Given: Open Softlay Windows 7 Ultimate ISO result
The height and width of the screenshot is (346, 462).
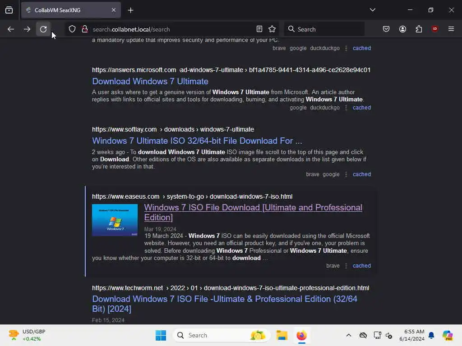Looking at the screenshot, I should (x=197, y=141).
